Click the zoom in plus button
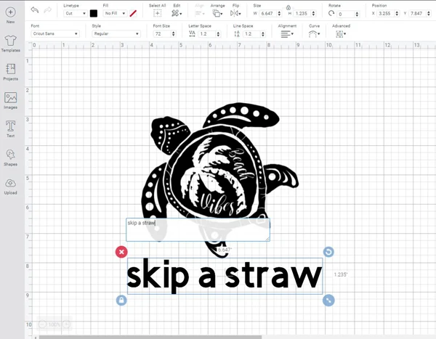 (66, 324)
